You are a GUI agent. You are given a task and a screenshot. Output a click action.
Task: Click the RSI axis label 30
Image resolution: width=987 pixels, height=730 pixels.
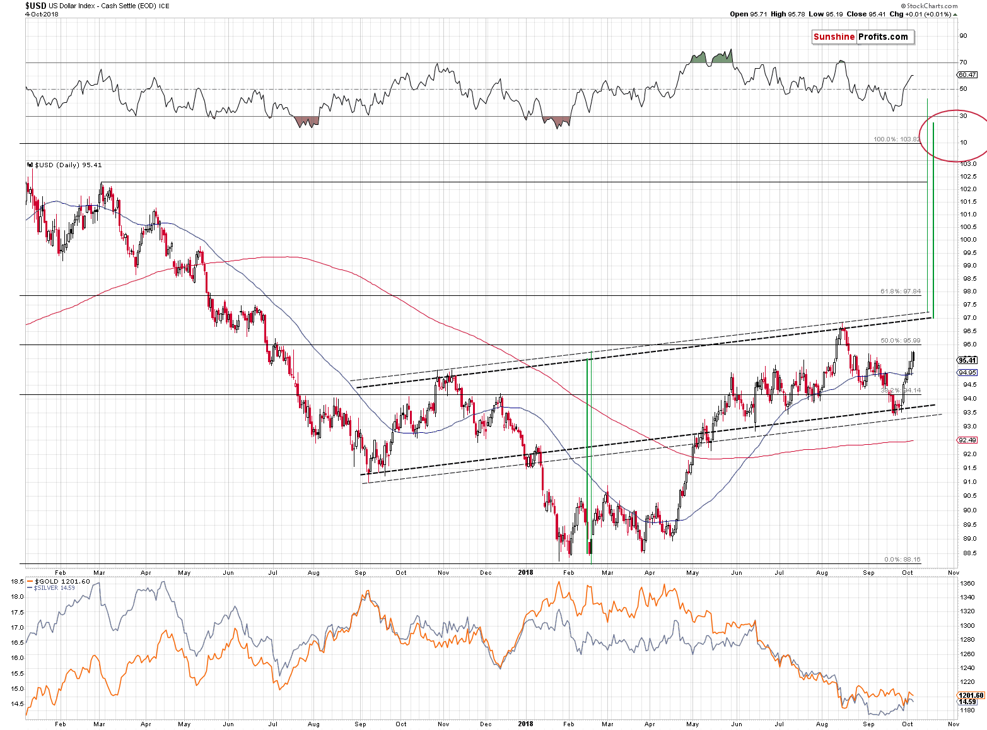pos(963,116)
